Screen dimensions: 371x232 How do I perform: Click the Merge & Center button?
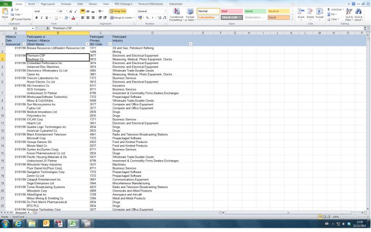click(121, 18)
